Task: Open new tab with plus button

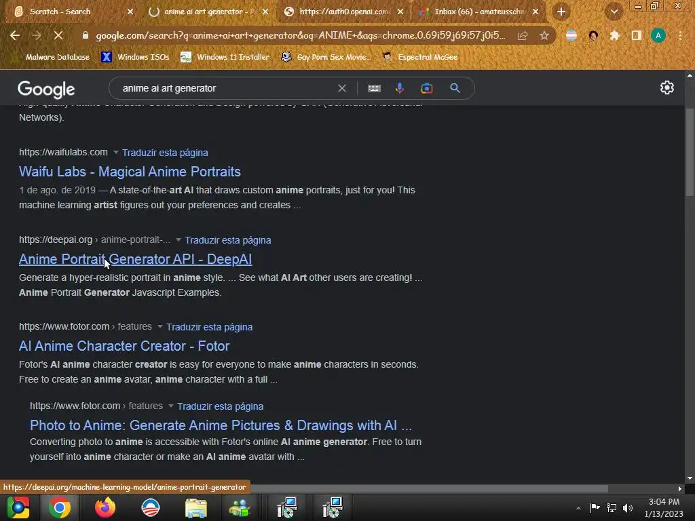Action: tap(561, 12)
